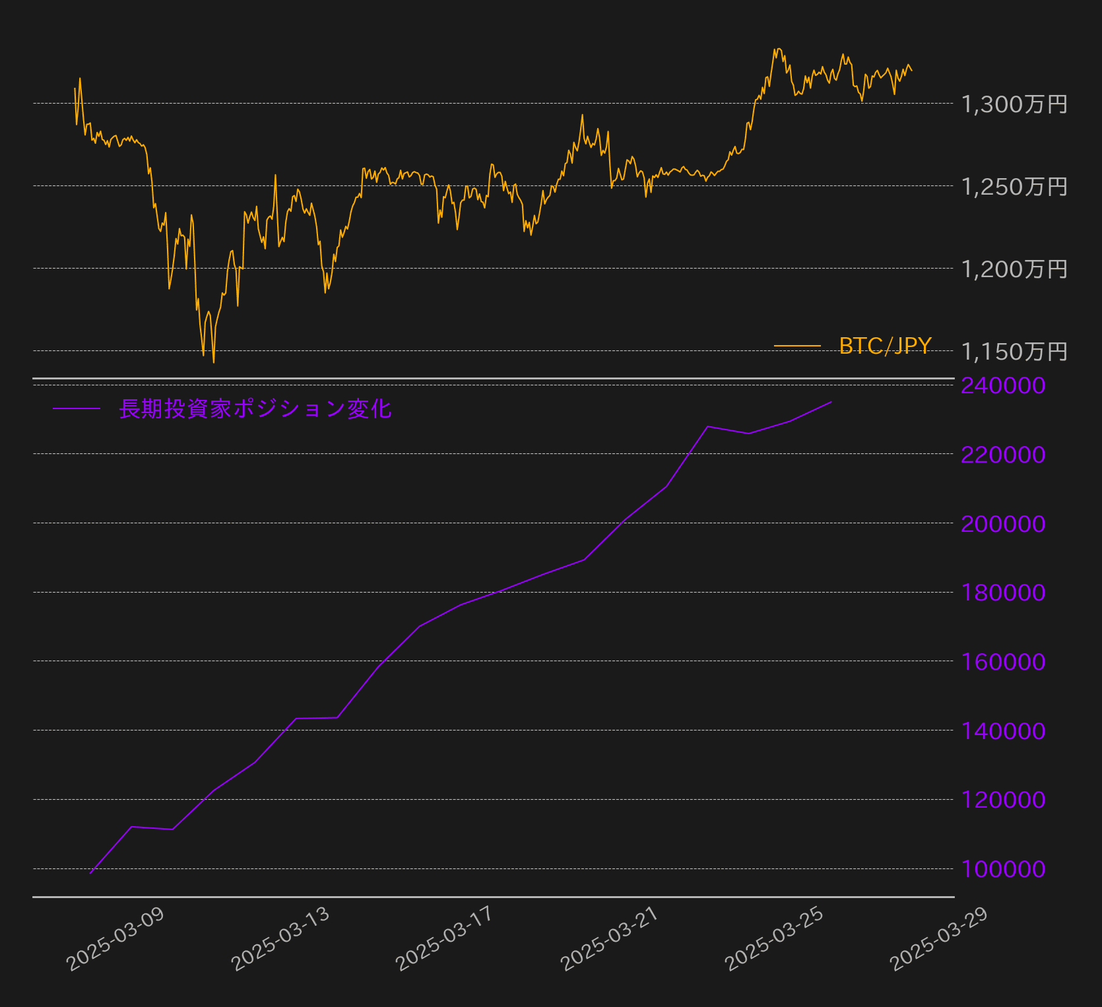The image size is (1102, 1007).
Task: Select the 1,200万円 price axis label
Action: (x=1014, y=269)
